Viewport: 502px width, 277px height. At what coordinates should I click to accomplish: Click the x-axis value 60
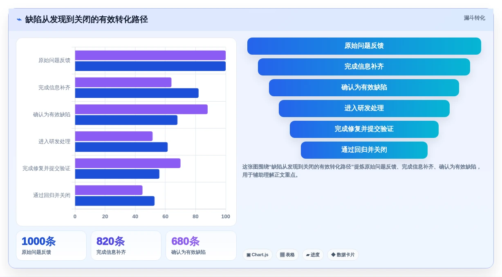coord(165,217)
